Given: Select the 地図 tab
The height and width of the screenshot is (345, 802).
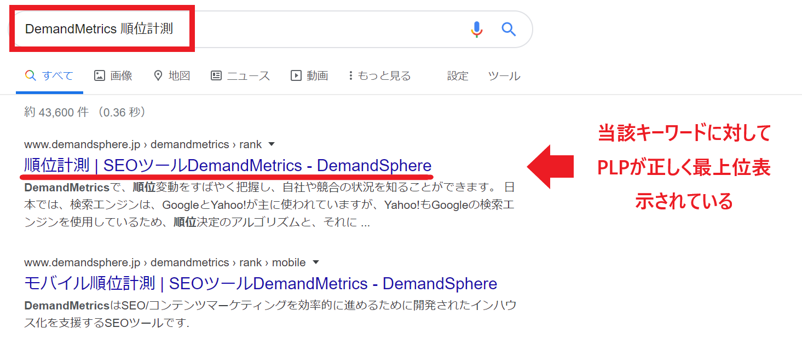Looking at the screenshot, I should tap(172, 76).
